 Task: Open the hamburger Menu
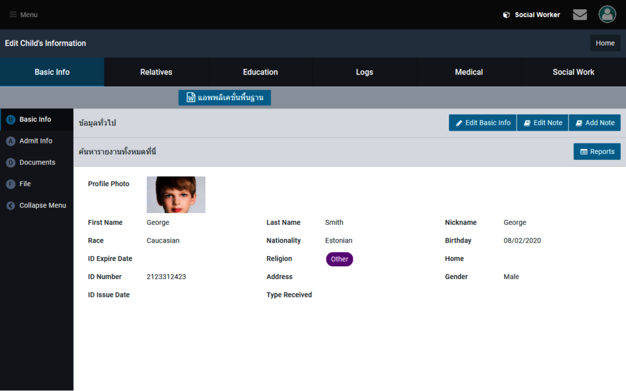tap(24, 15)
